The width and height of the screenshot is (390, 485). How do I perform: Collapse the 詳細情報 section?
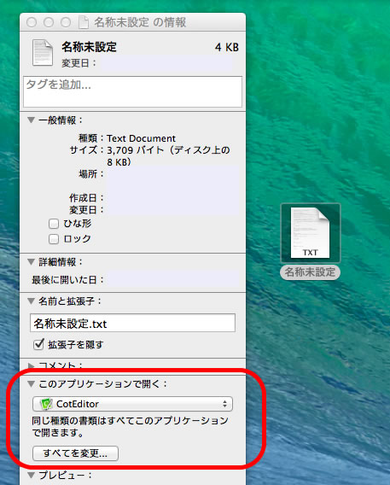pos(31,262)
